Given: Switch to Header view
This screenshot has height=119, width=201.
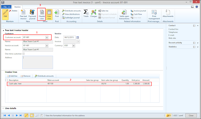Looking at the screenshot, I should tap(42, 14).
